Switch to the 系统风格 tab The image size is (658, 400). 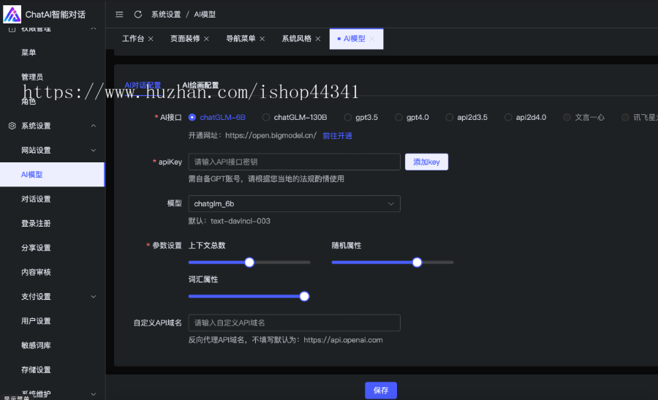[x=297, y=39]
